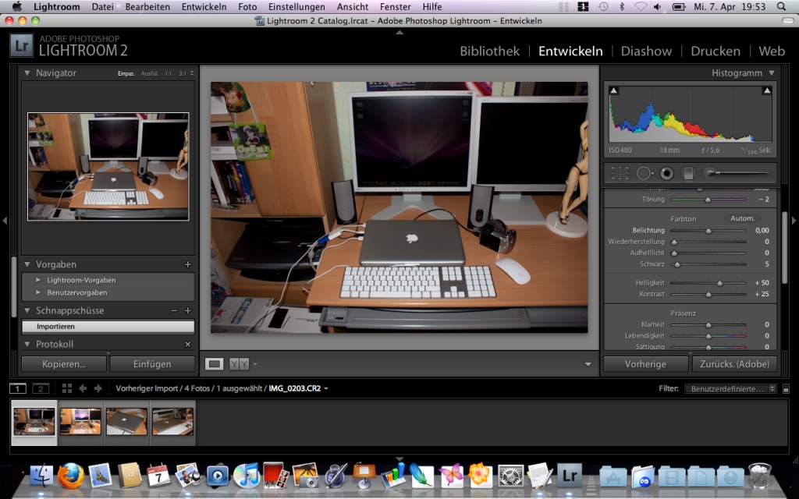Image resolution: width=799 pixels, height=499 pixels.
Task: Click the Vorherige button
Action: coord(645,364)
